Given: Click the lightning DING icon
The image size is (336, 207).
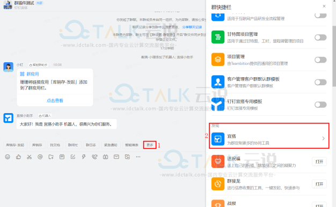Looking at the screenshot, I should (x=84, y=157).
